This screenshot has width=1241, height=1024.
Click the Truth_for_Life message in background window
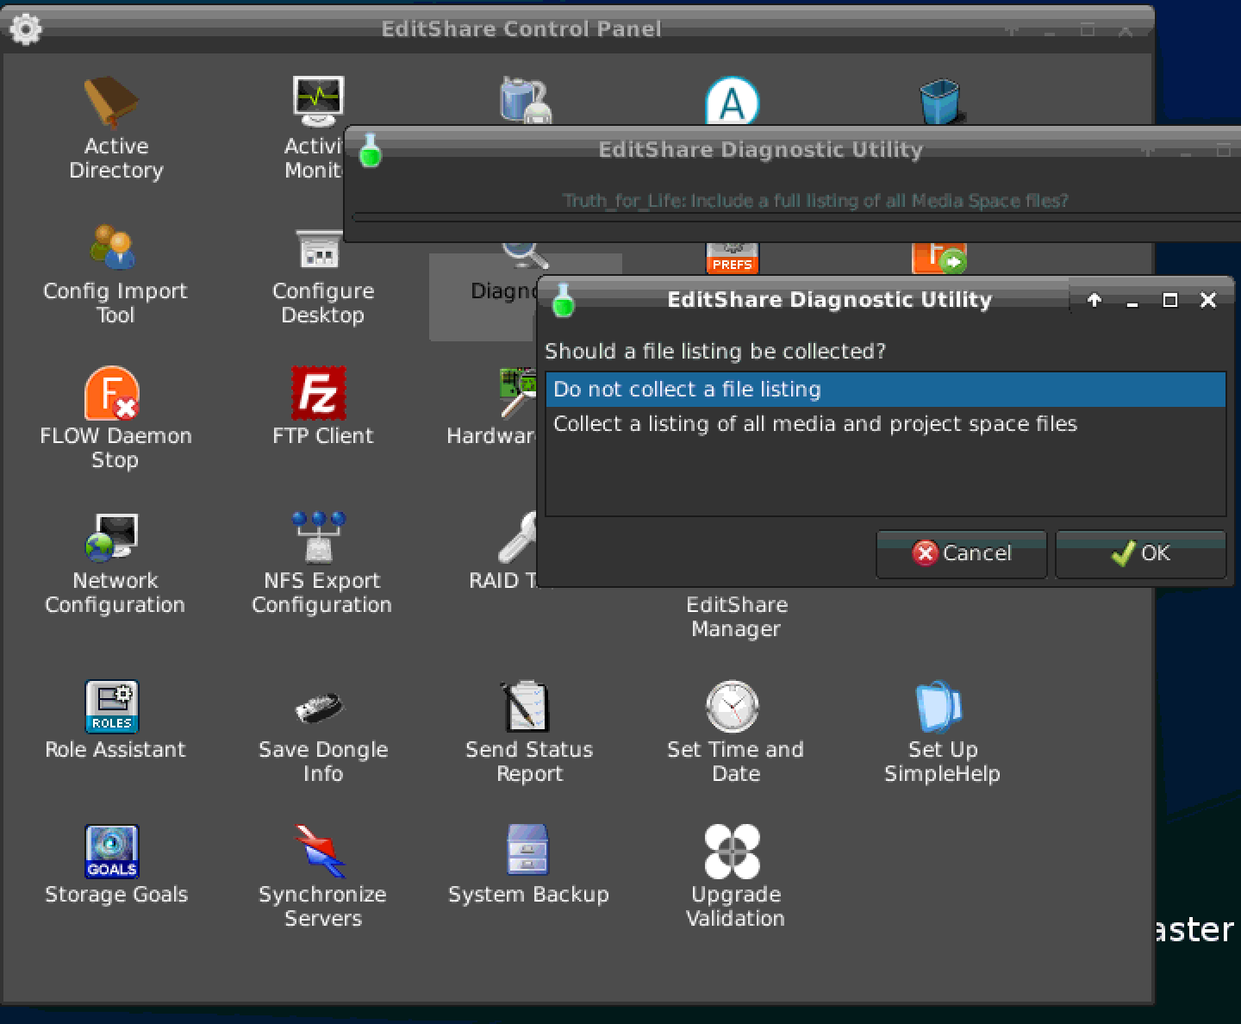pyautogui.click(x=815, y=201)
